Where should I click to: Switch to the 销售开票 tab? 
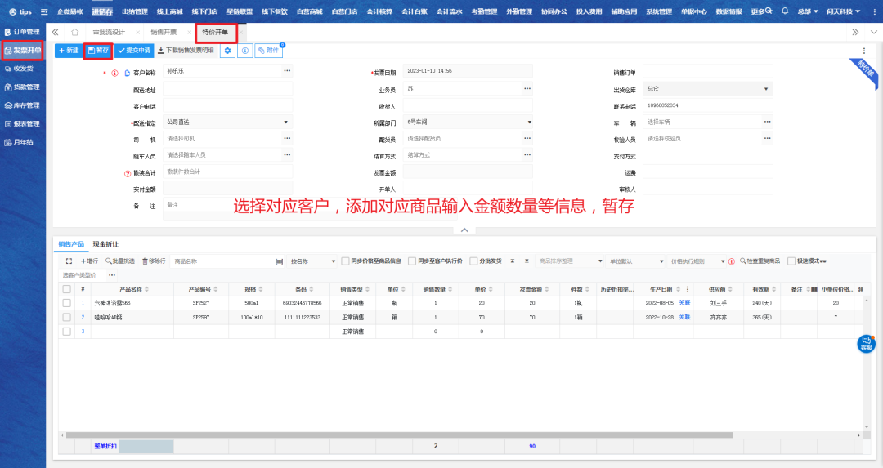tap(164, 32)
